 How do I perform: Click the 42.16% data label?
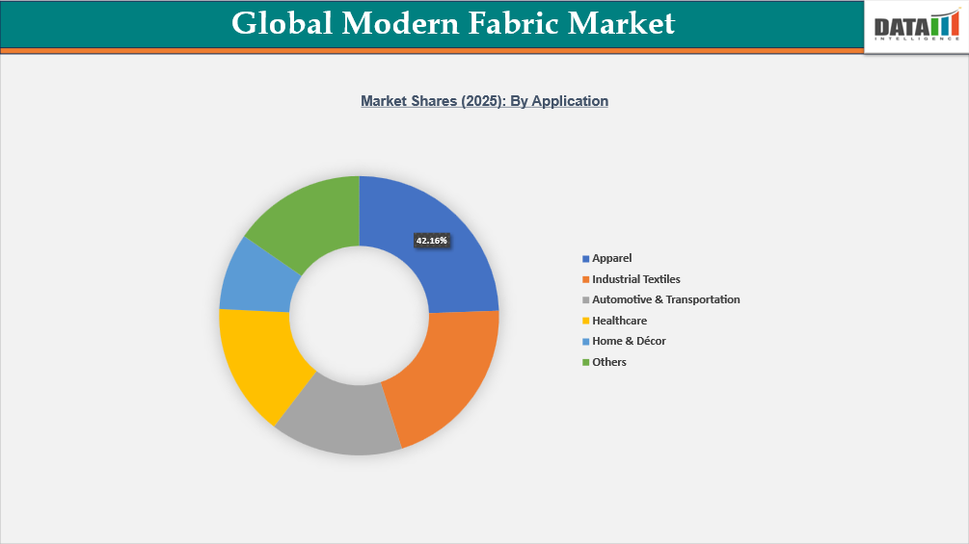pos(431,241)
